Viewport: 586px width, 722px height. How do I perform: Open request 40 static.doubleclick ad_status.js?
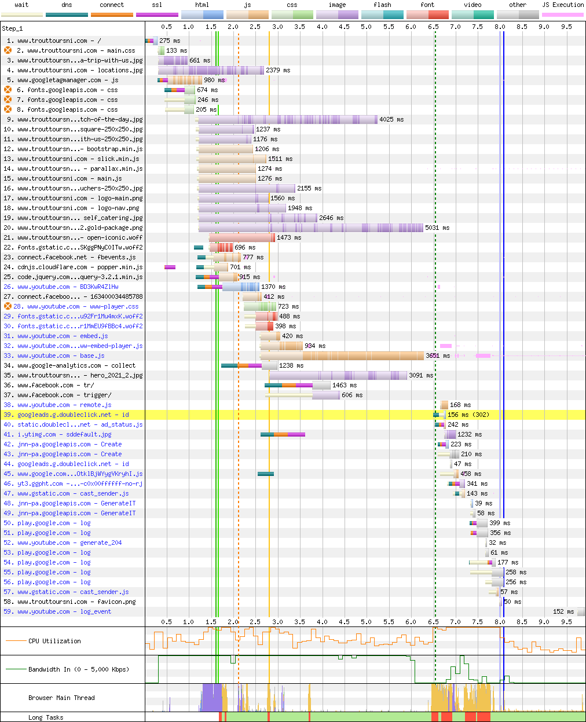(x=73, y=424)
